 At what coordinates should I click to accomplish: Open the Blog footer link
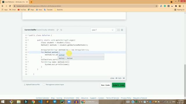53,98
